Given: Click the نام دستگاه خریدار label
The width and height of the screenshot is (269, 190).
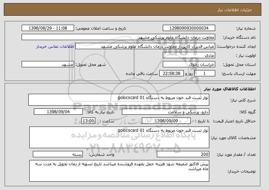Looking at the screenshot, I should click(x=239, y=38).
